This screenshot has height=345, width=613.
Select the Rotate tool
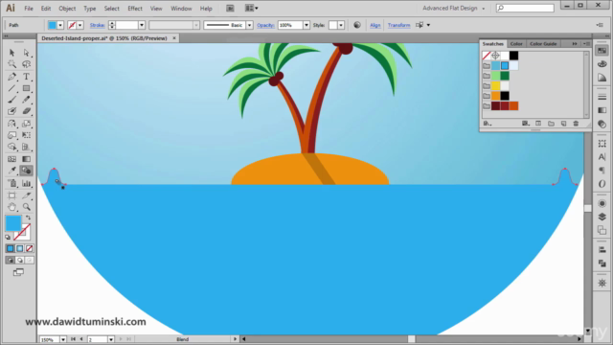[11, 124]
